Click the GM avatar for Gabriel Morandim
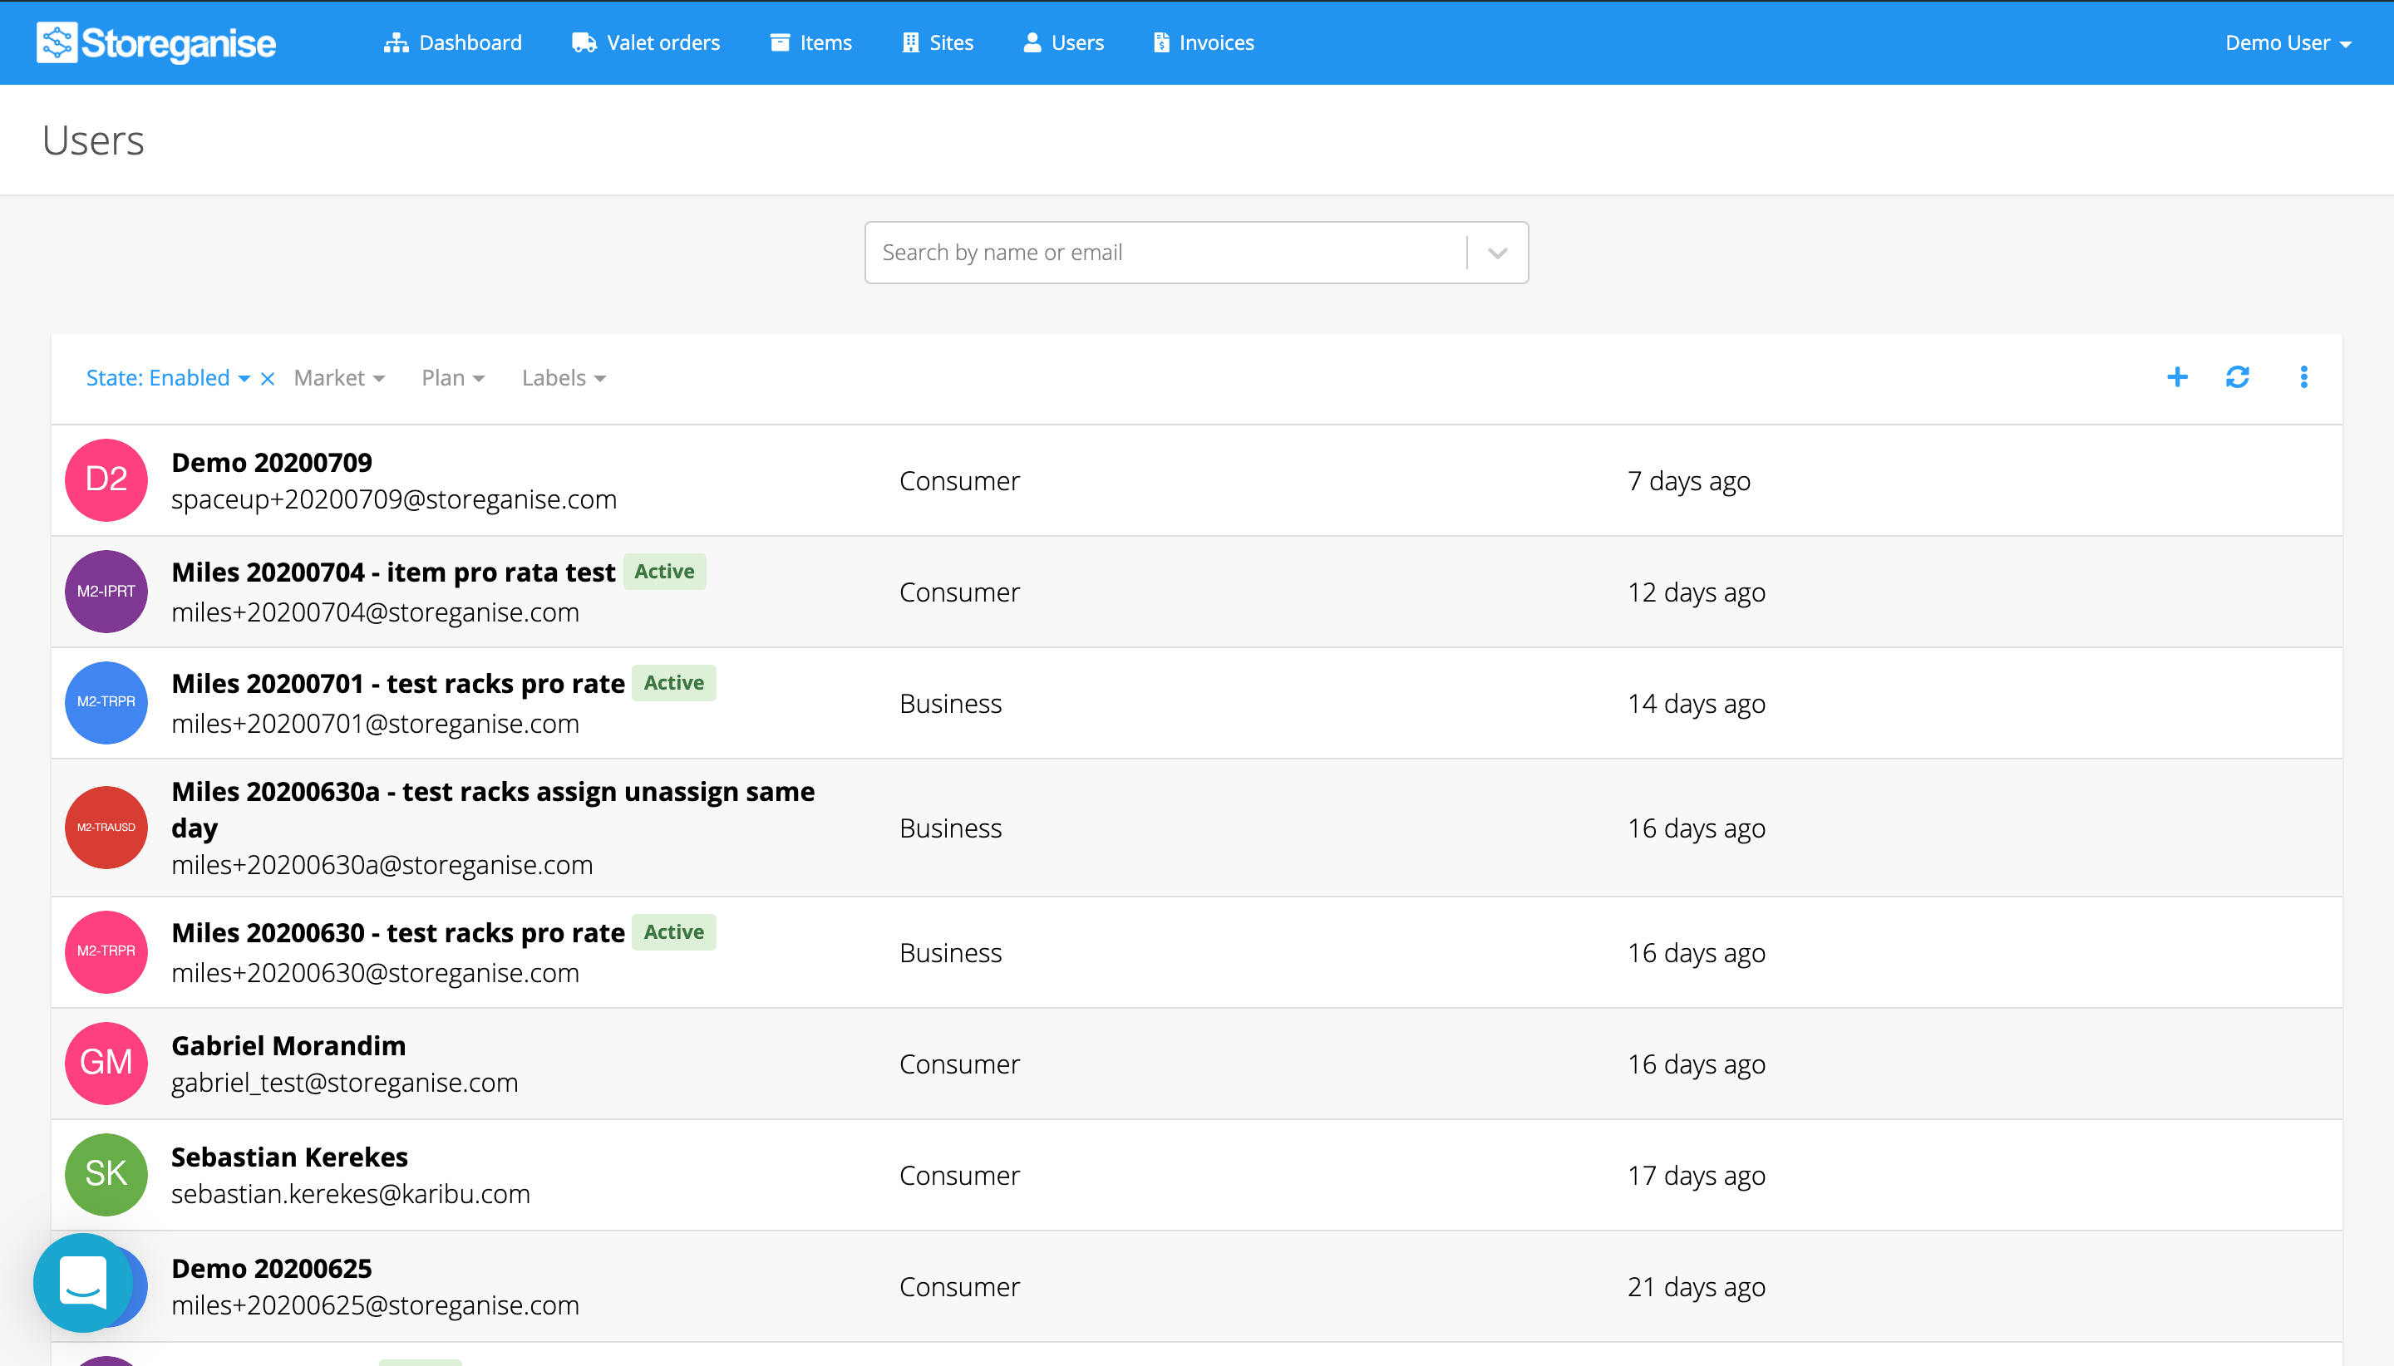Screen dimensions: 2394x1366 (x=106, y=1063)
